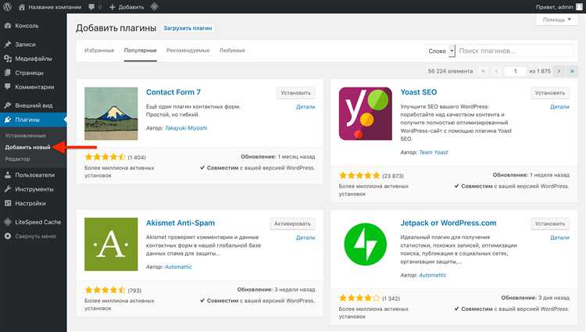586x332 pixels.
Task: Open Jetpack от WordPress.com title link
Action: point(448,223)
